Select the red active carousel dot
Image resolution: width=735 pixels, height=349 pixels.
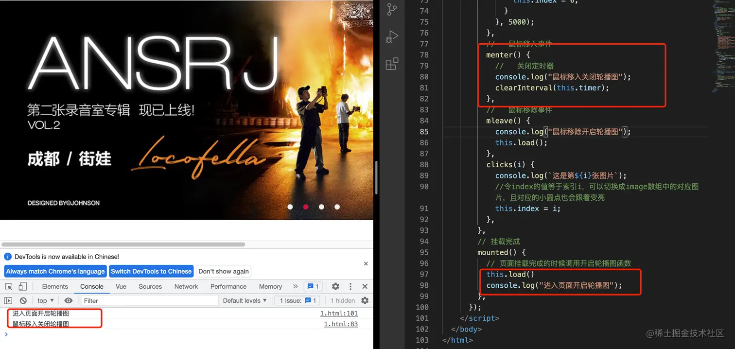point(306,207)
